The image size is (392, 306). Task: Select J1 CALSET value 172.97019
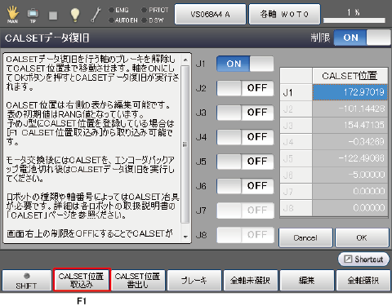click(x=350, y=92)
